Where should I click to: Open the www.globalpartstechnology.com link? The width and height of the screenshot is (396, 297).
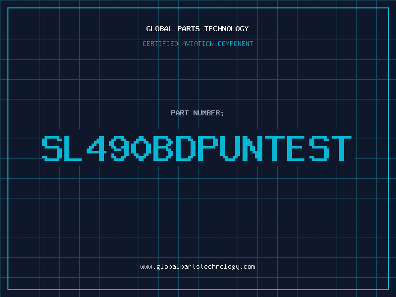[198, 267]
